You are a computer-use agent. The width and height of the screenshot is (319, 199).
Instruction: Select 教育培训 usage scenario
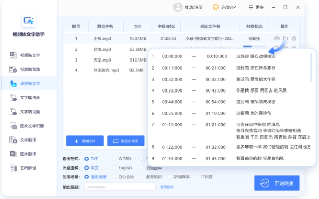point(151,177)
